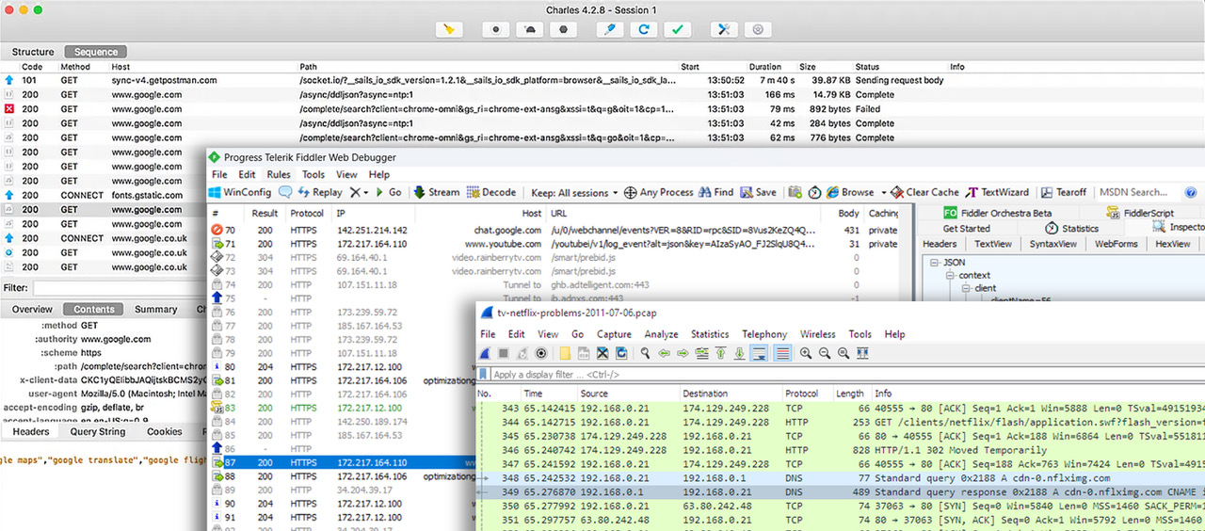Open Keep: All sessions dropdown in Fiddler

pos(574,192)
